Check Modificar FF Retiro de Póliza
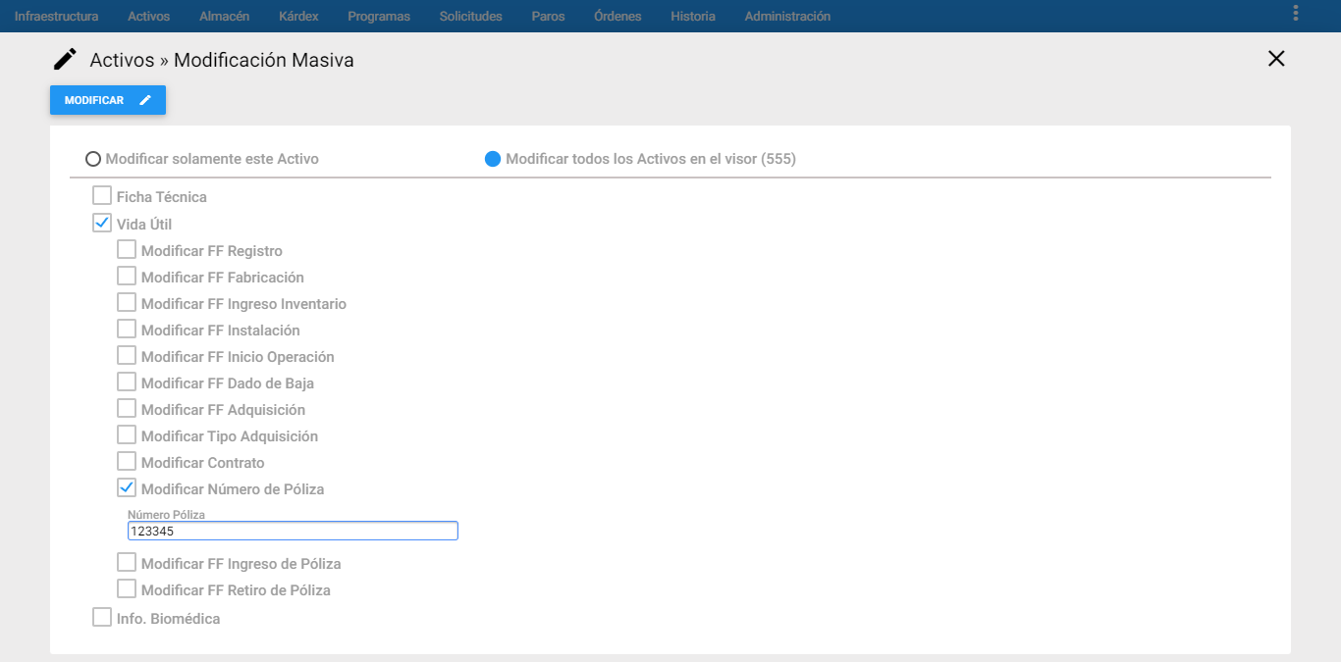Screen dimensions: 1341x662 127,589
